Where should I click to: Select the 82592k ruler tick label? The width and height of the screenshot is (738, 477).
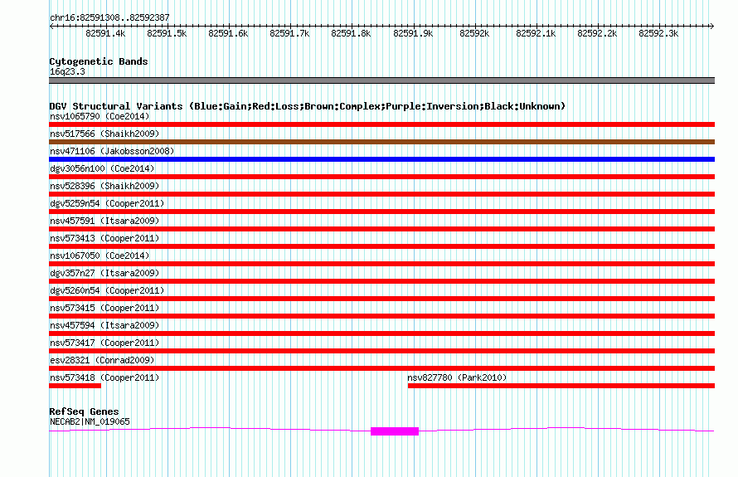[x=474, y=33]
